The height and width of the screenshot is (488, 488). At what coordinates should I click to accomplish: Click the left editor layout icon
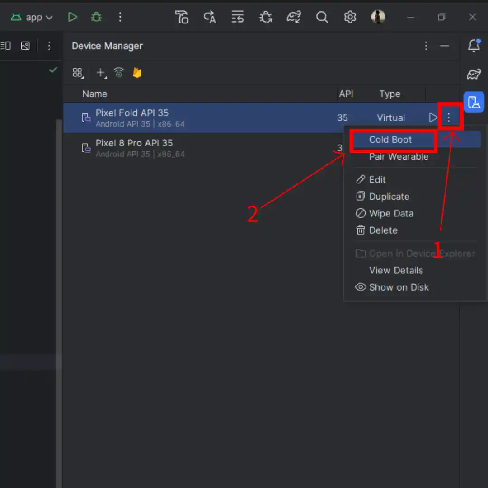[x=6, y=46]
